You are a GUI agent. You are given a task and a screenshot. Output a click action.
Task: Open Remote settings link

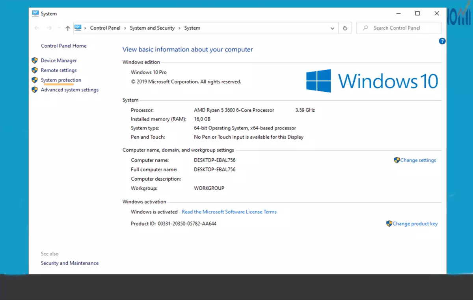(x=59, y=70)
